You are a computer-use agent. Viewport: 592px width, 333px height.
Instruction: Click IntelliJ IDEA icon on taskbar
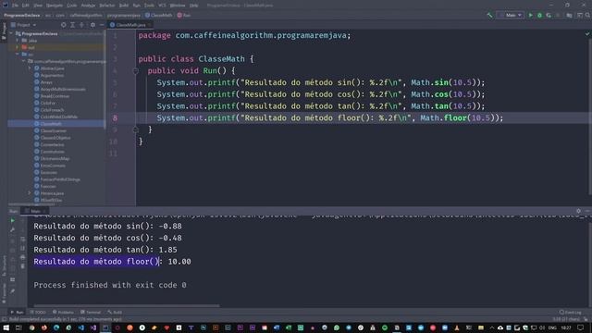(105, 327)
